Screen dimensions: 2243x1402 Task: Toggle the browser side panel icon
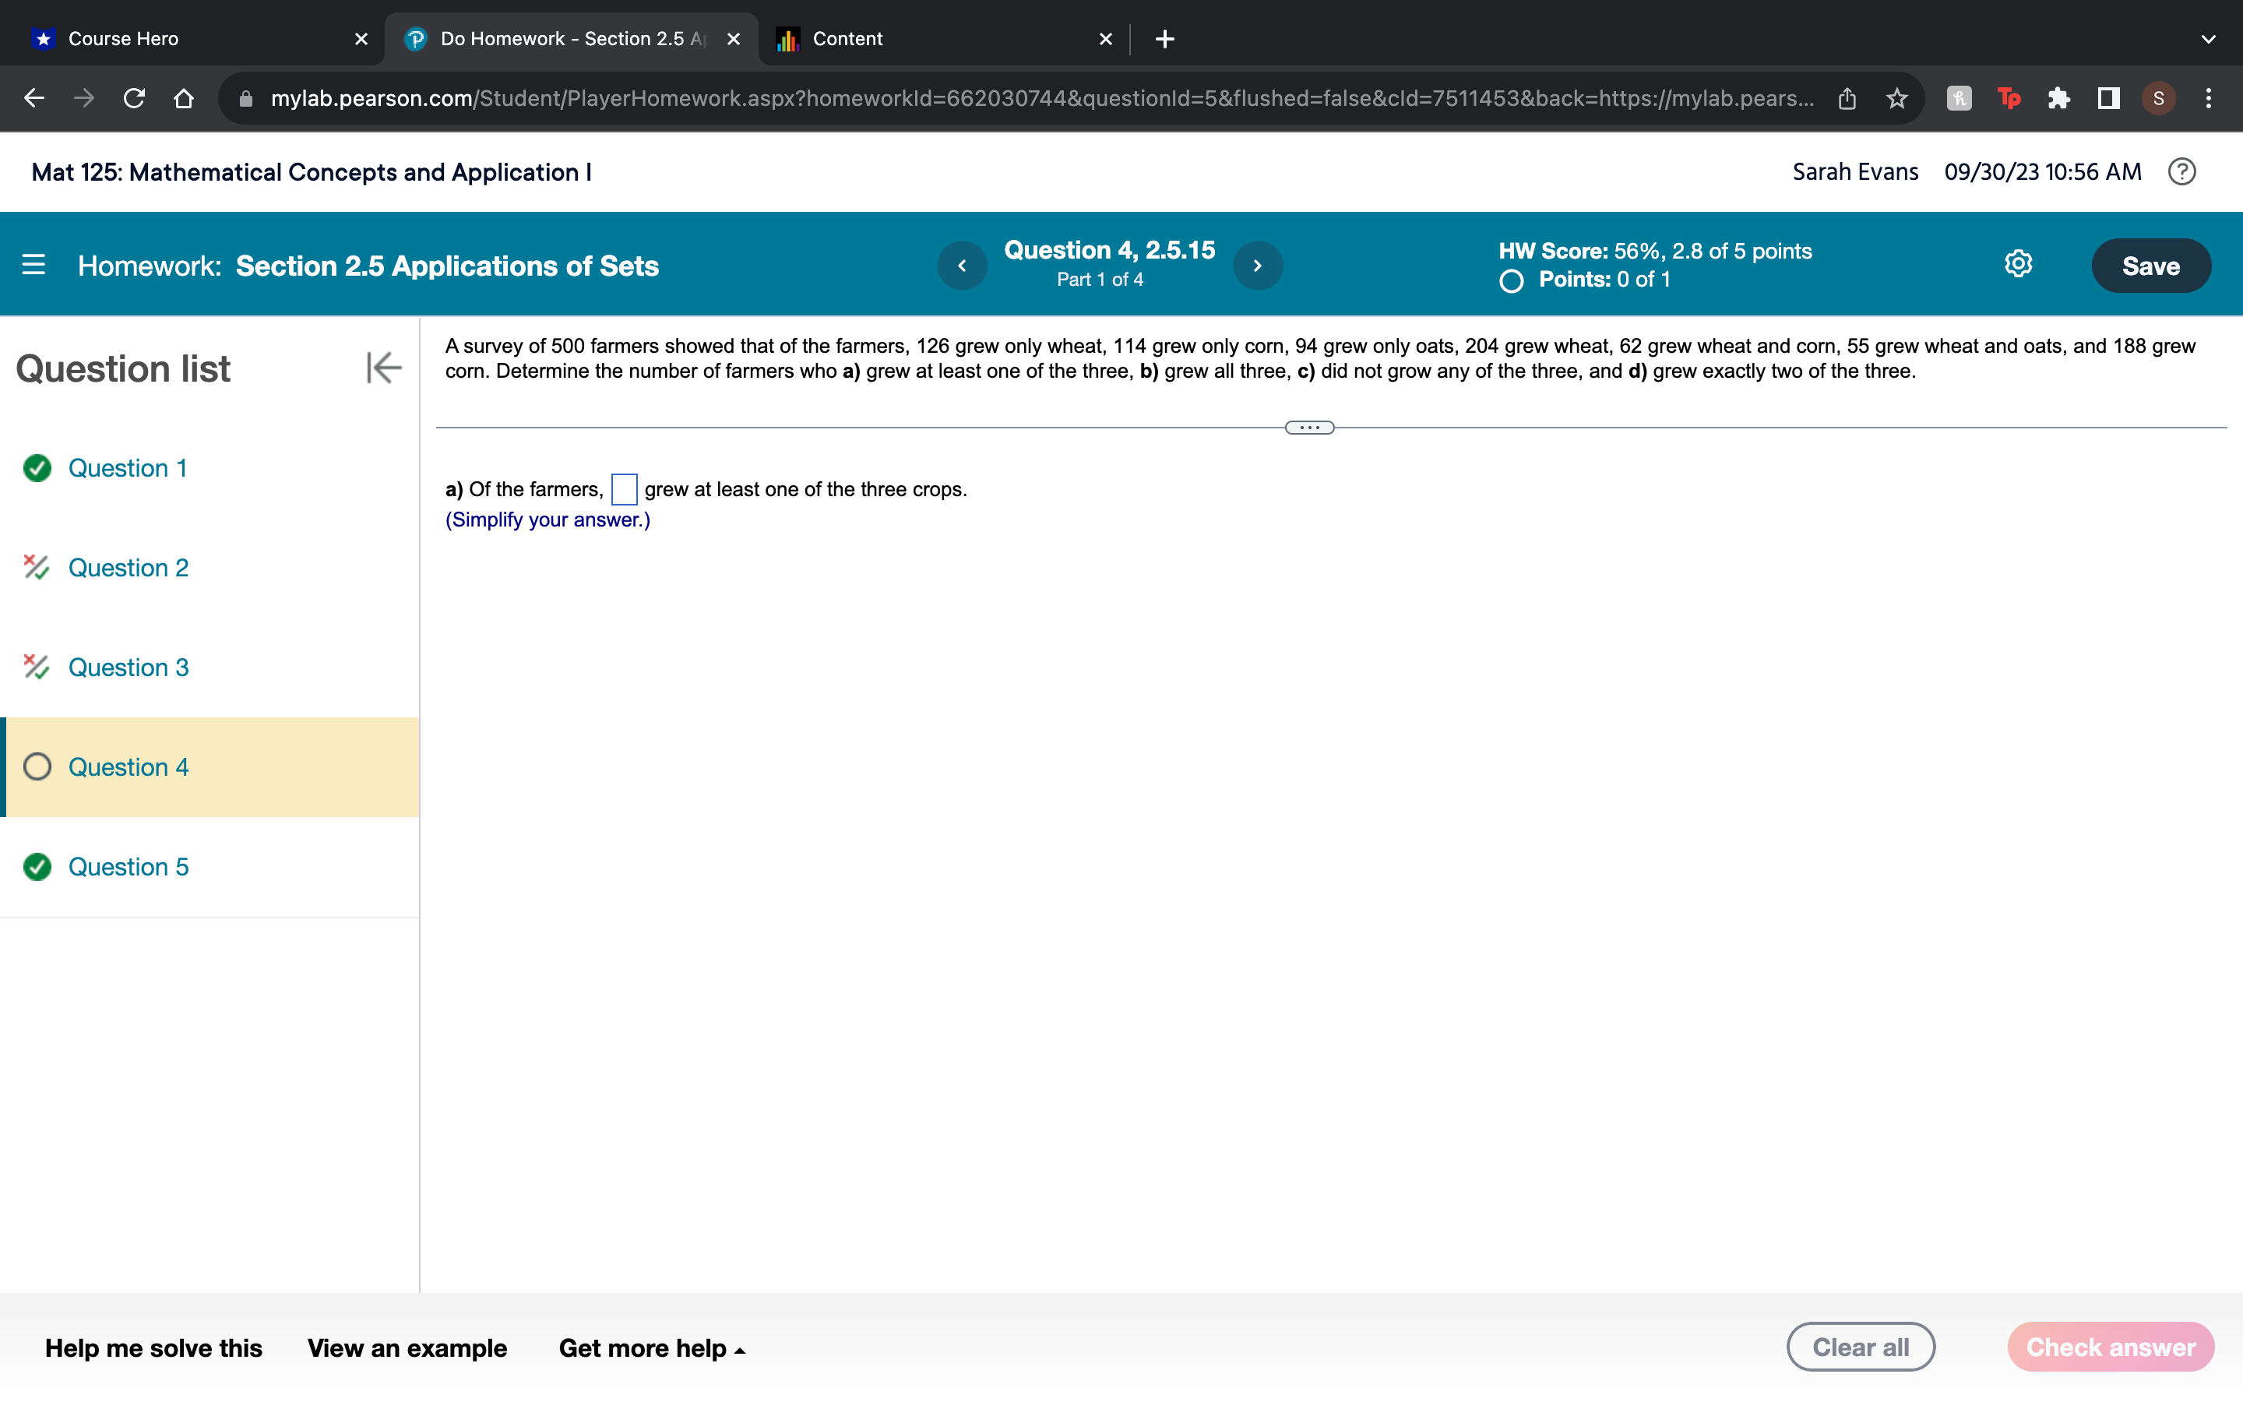2108,98
